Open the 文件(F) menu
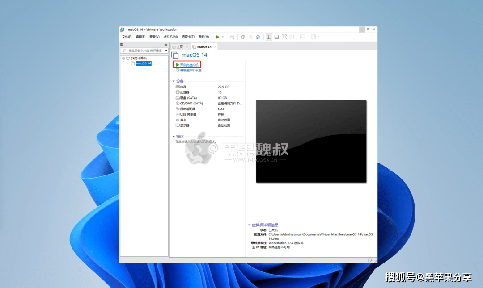 pyautogui.click(x=127, y=37)
